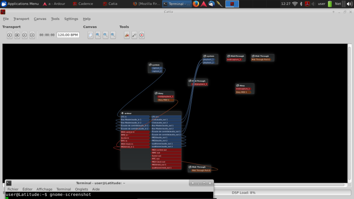Open the Canvas menu
This screenshot has height=199, width=354.
40,19
